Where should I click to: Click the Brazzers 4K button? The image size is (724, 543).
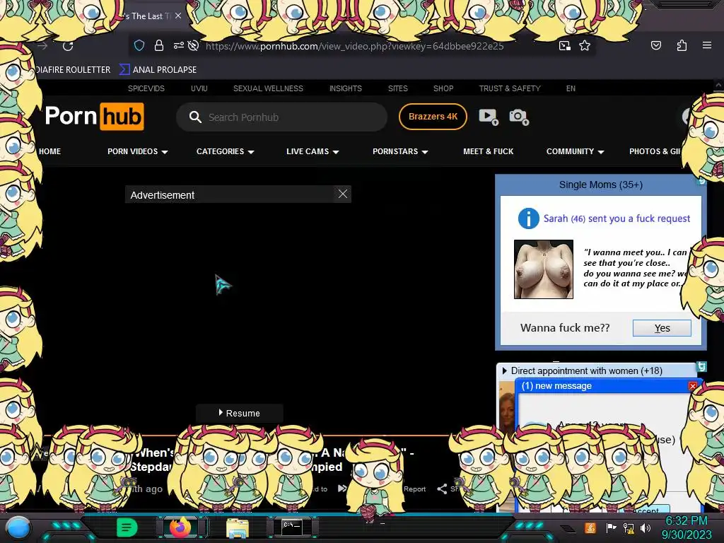tap(433, 117)
